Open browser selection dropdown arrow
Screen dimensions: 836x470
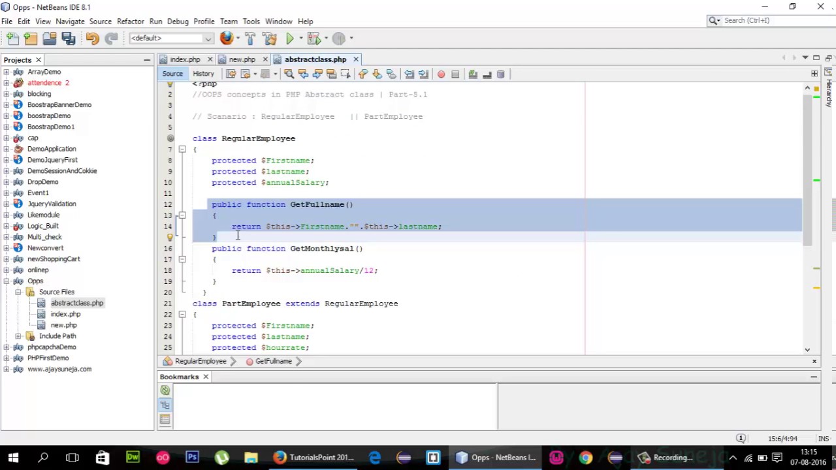(237, 39)
